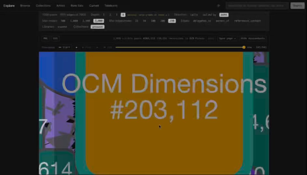
Task: Play the timeline animation
Action: [87, 47]
